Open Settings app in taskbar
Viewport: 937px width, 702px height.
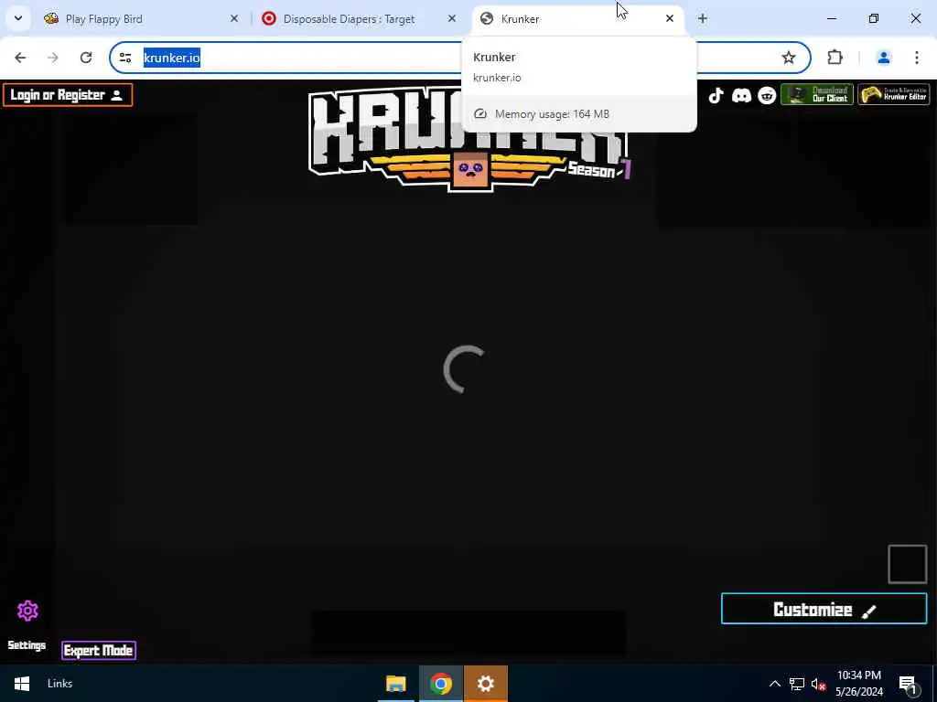(x=485, y=684)
